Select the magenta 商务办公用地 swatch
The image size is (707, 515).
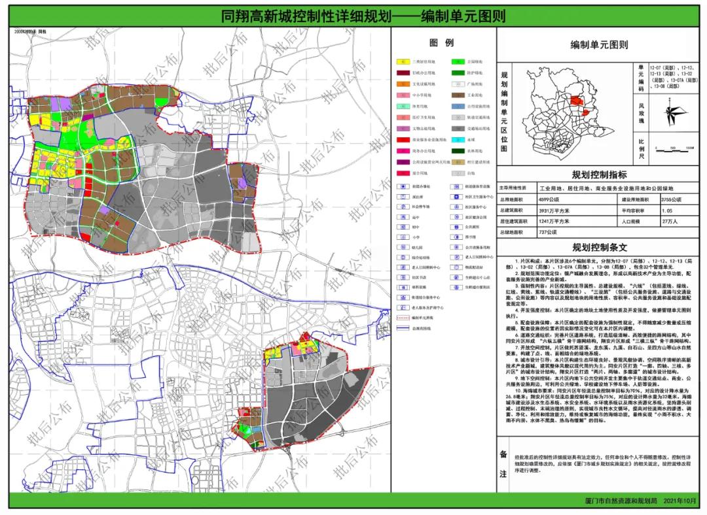pos(403,151)
